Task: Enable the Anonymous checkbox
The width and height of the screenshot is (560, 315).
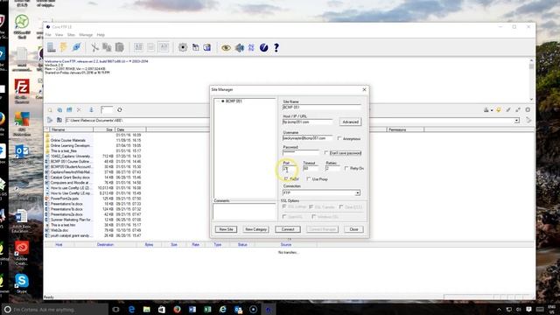Action: [339, 138]
